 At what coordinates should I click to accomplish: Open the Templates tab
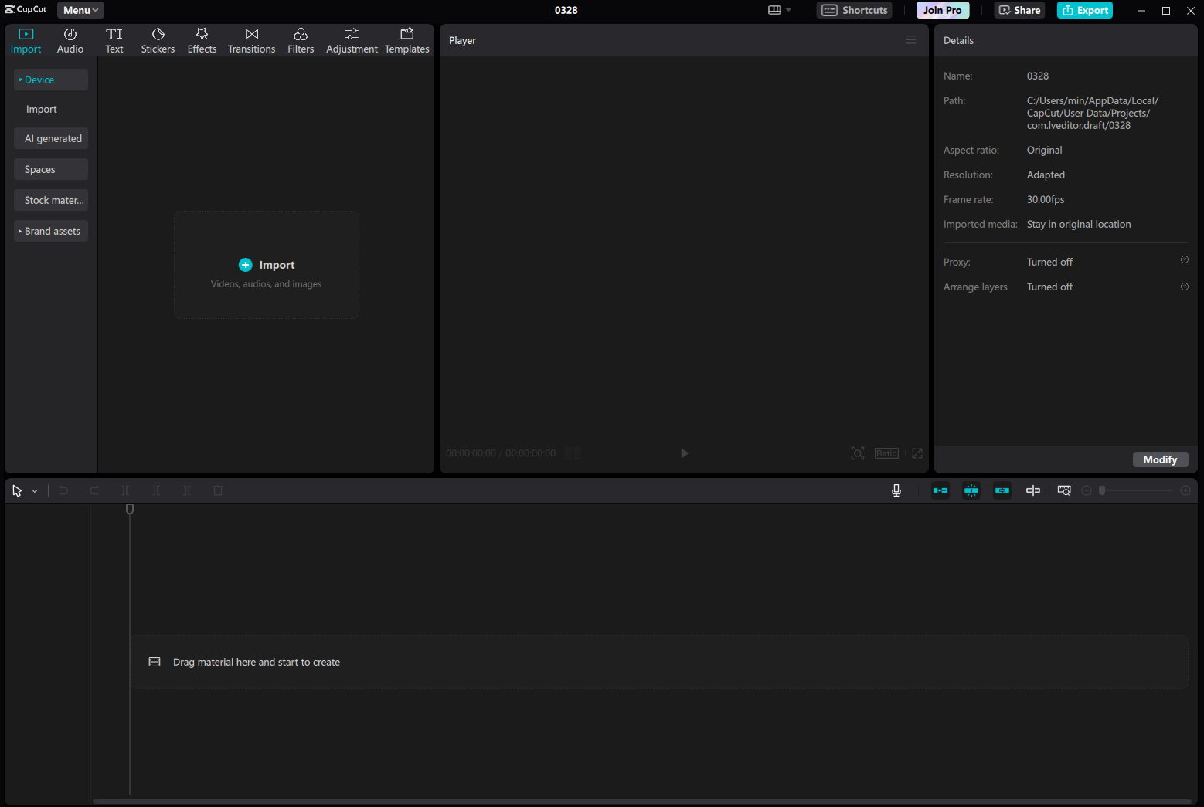pos(407,41)
